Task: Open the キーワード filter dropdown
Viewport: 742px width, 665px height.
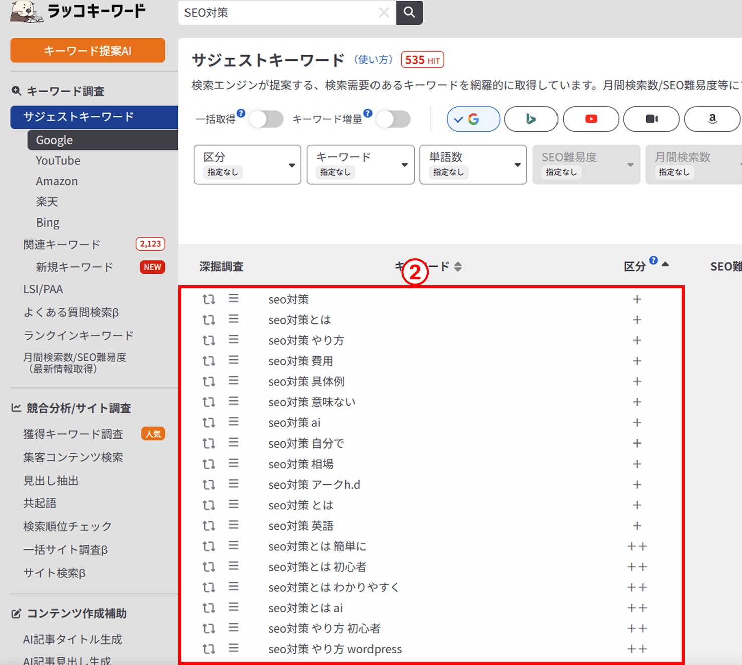Action: [360, 165]
